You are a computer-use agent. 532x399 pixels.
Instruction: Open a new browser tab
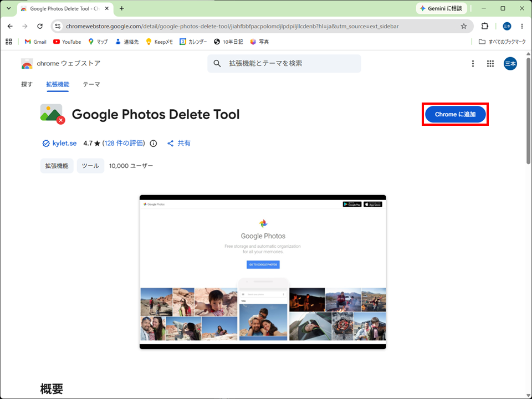pyautogui.click(x=122, y=8)
